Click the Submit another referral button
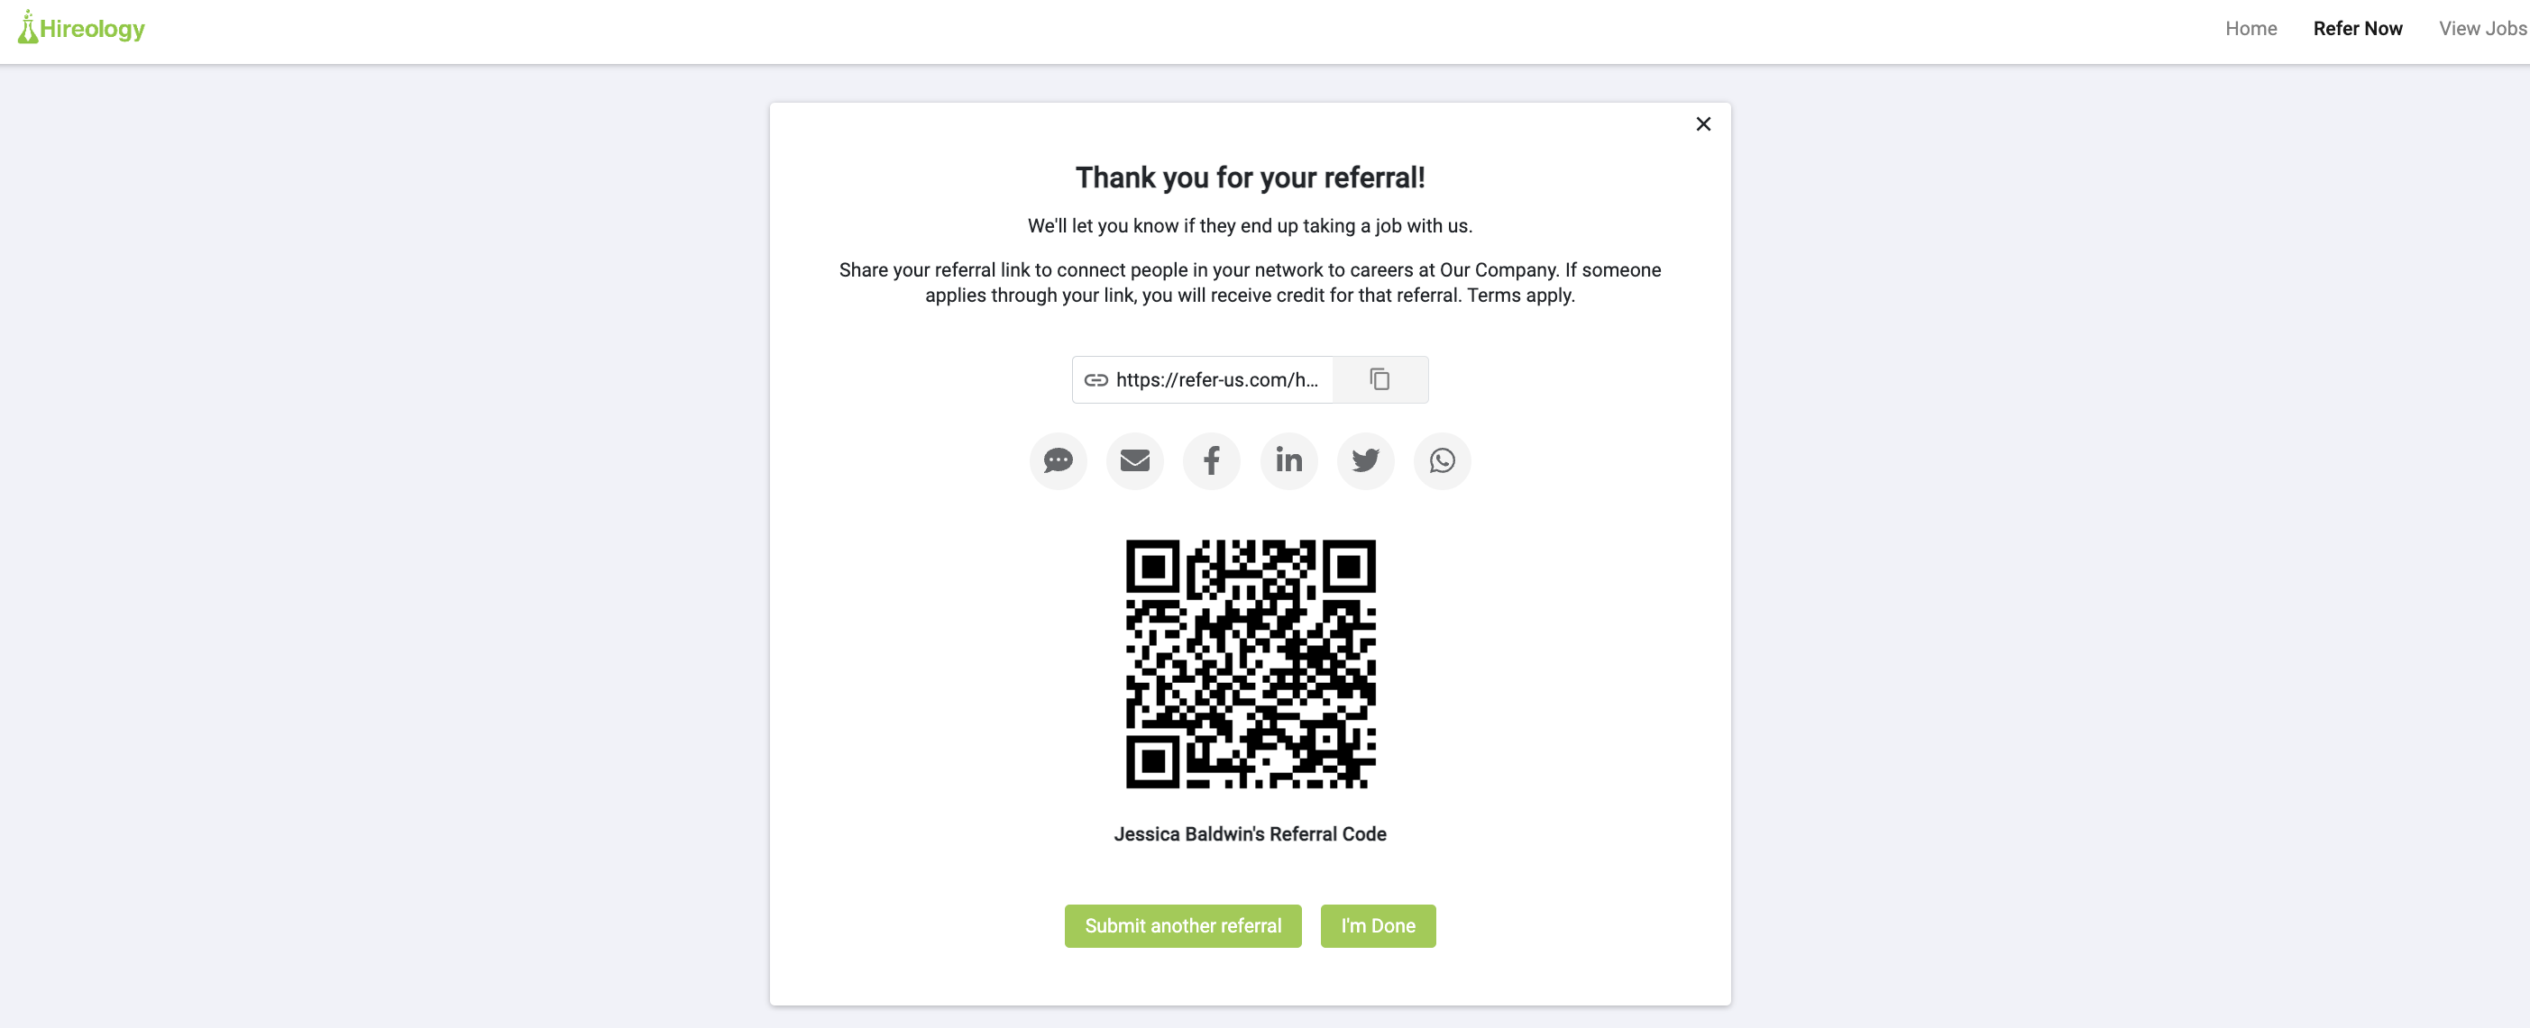The image size is (2530, 1028). pyautogui.click(x=1183, y=926)
